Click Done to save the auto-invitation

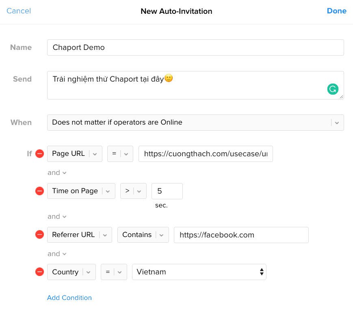tap(337, 11)
